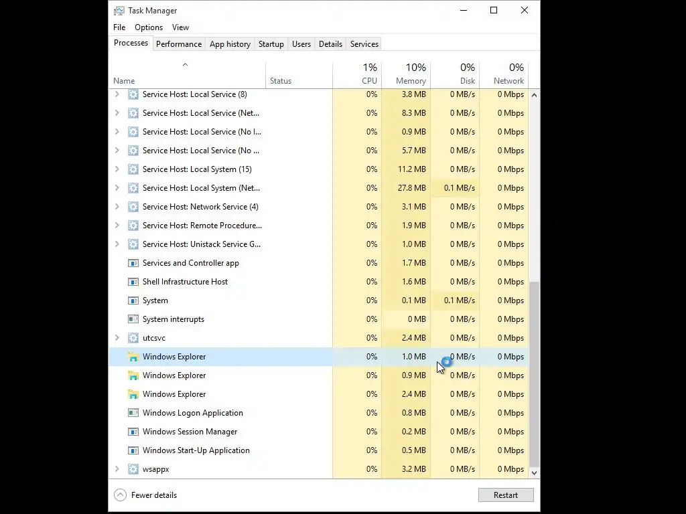Sort by the Status column header
Viewport: 686px width, 514px height.
[x=299, y=75]
